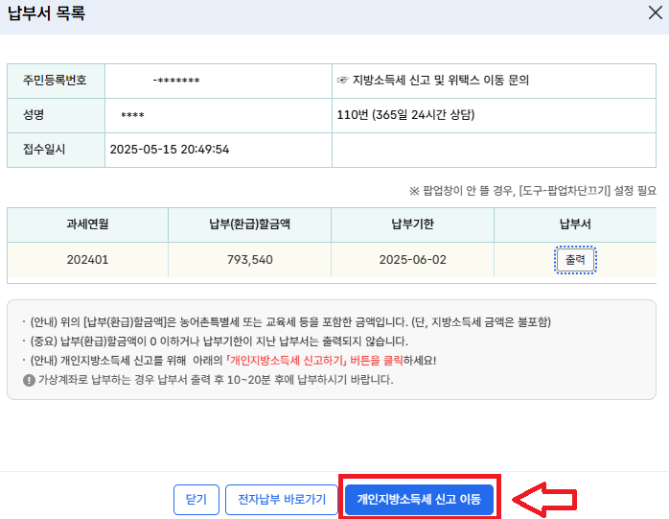Click the 성명 label
669x519 pixels.
(34, 114)
